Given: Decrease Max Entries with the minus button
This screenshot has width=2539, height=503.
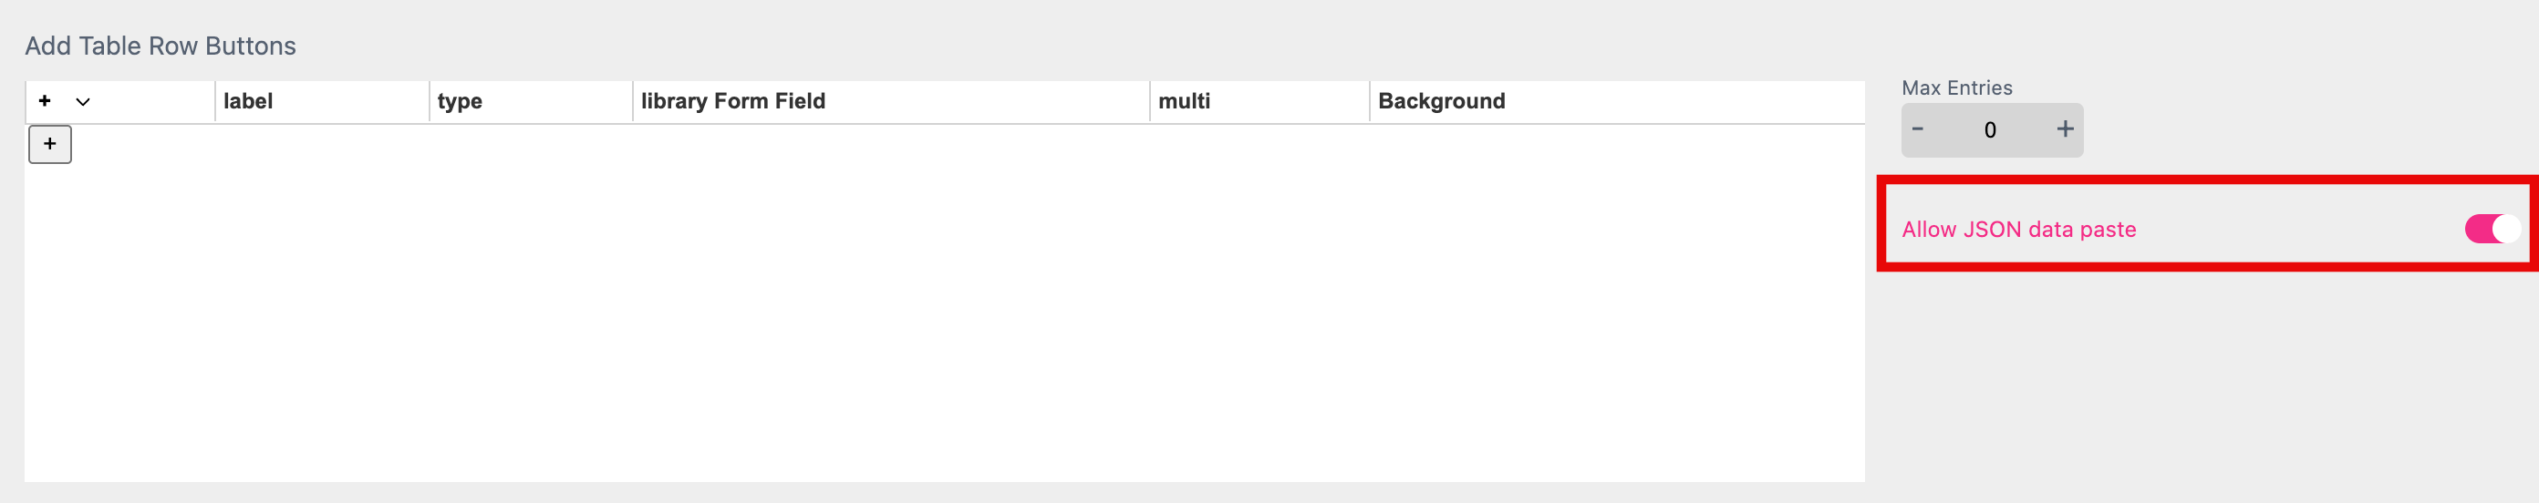Looking at the screenshot, I should 1917,129.
